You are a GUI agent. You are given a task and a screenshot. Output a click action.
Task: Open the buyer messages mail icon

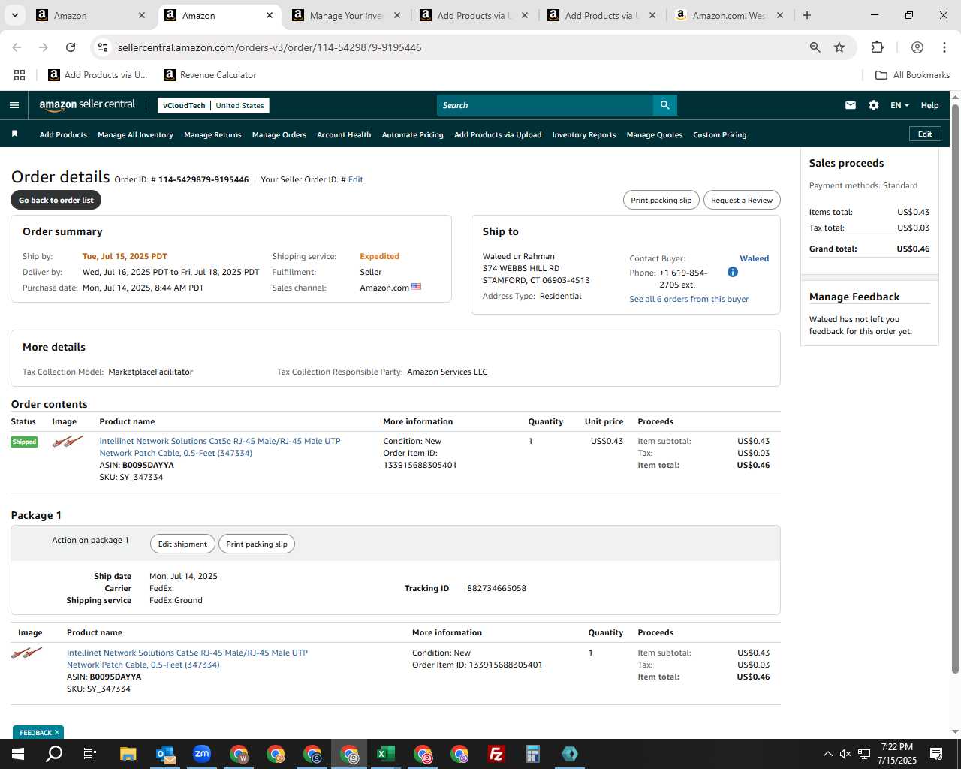(851, 105)
